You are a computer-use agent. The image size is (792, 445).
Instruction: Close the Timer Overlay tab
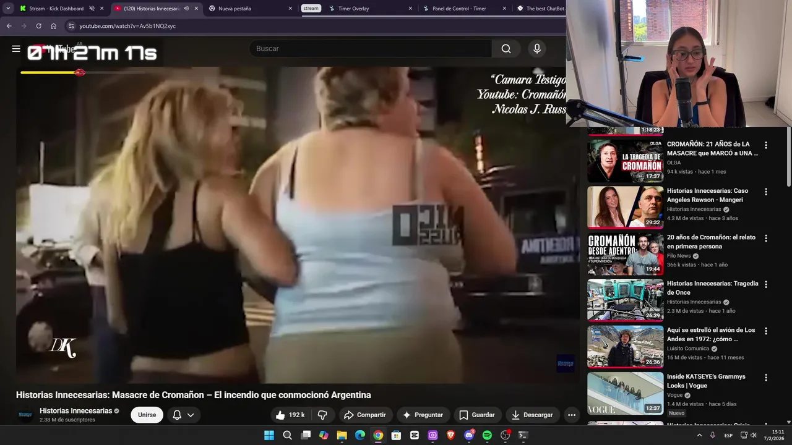410,9
